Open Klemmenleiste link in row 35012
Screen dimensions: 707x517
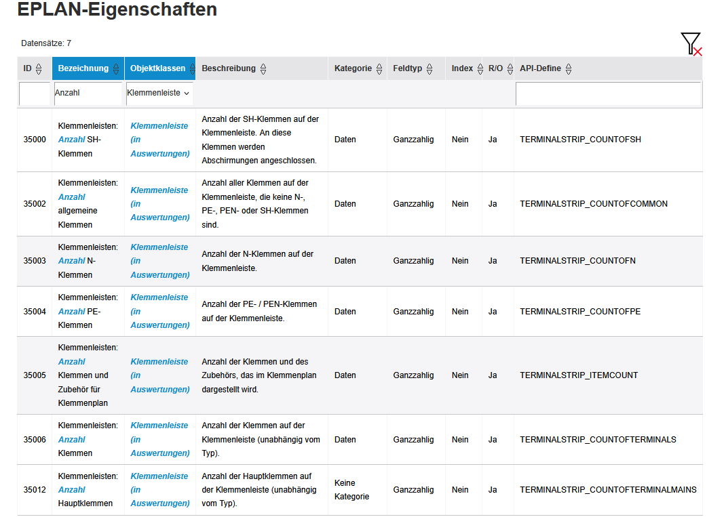(159, 489)
